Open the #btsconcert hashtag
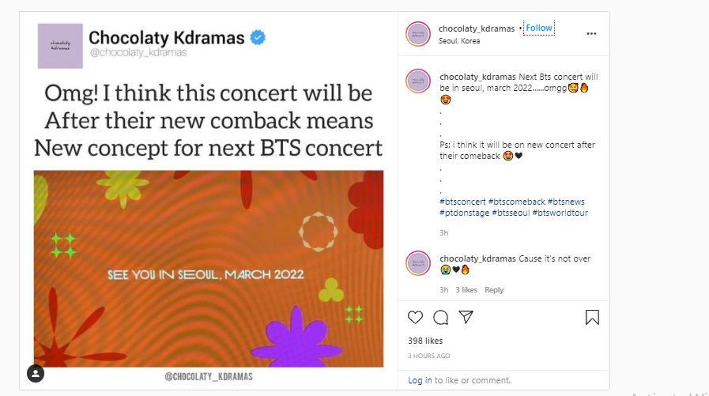This screenshot has width=709, height=396. (x=462, y=202)
